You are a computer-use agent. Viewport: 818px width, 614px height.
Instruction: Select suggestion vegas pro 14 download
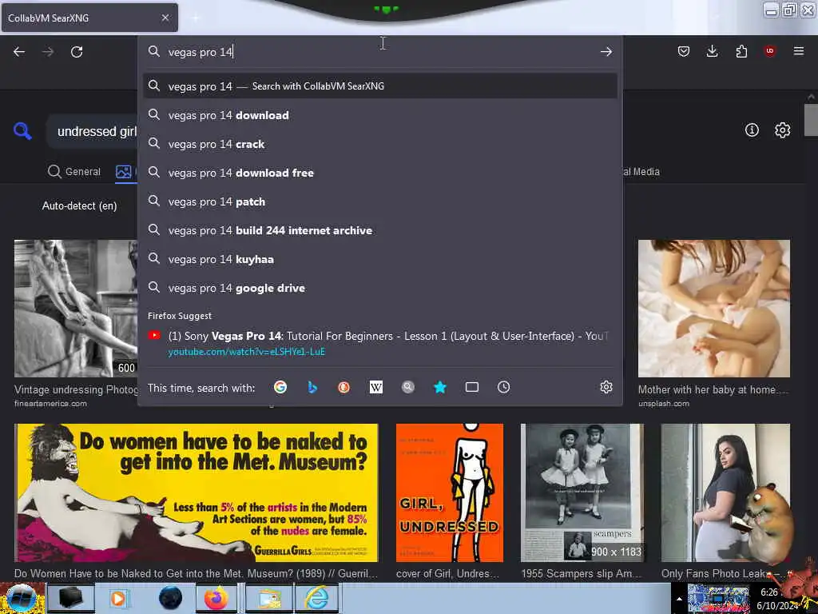click(x=379, y=115)
